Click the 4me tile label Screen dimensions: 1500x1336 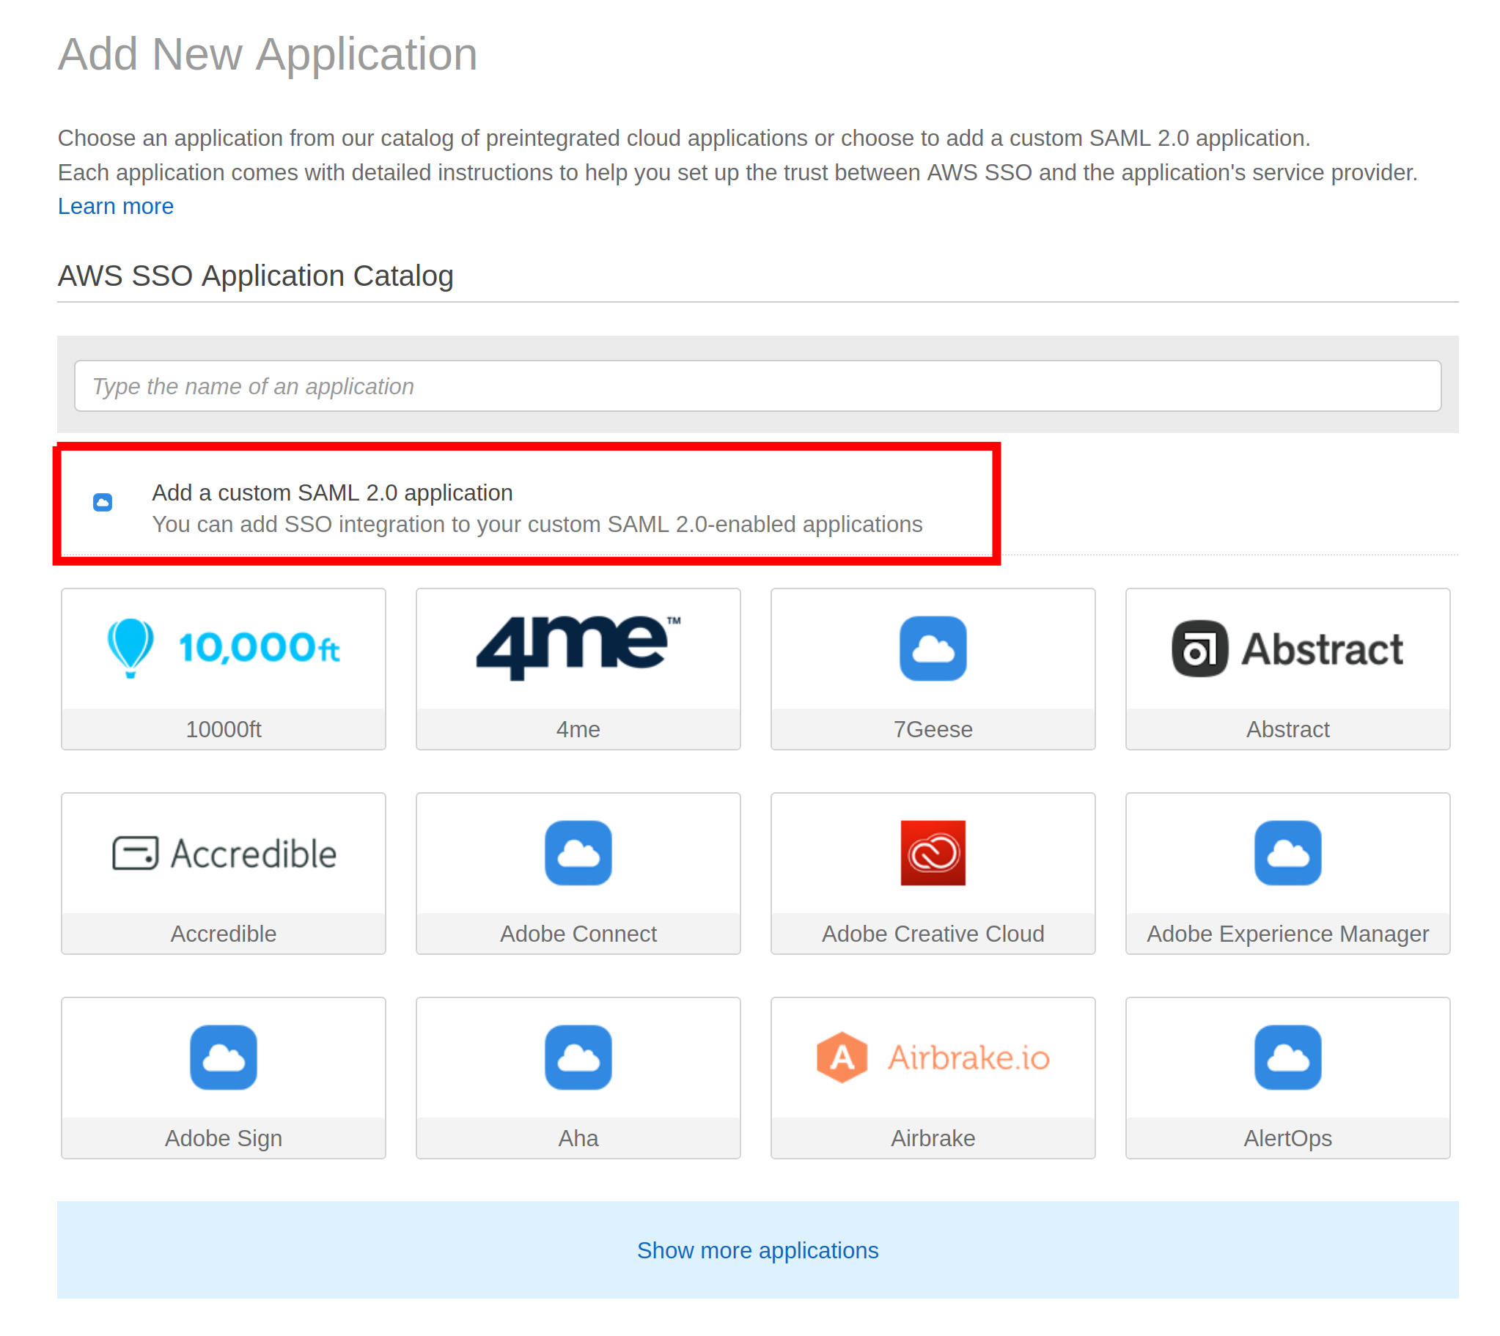[x=578, y=729]
